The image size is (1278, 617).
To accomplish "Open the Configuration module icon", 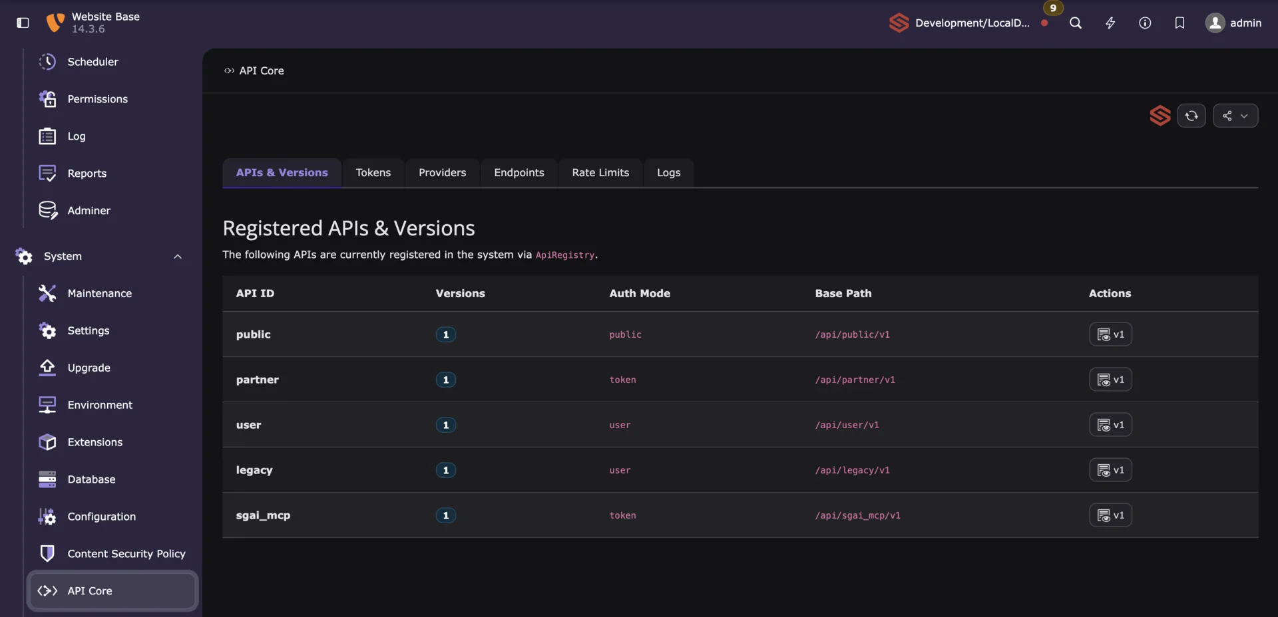I will pos(47,517).
